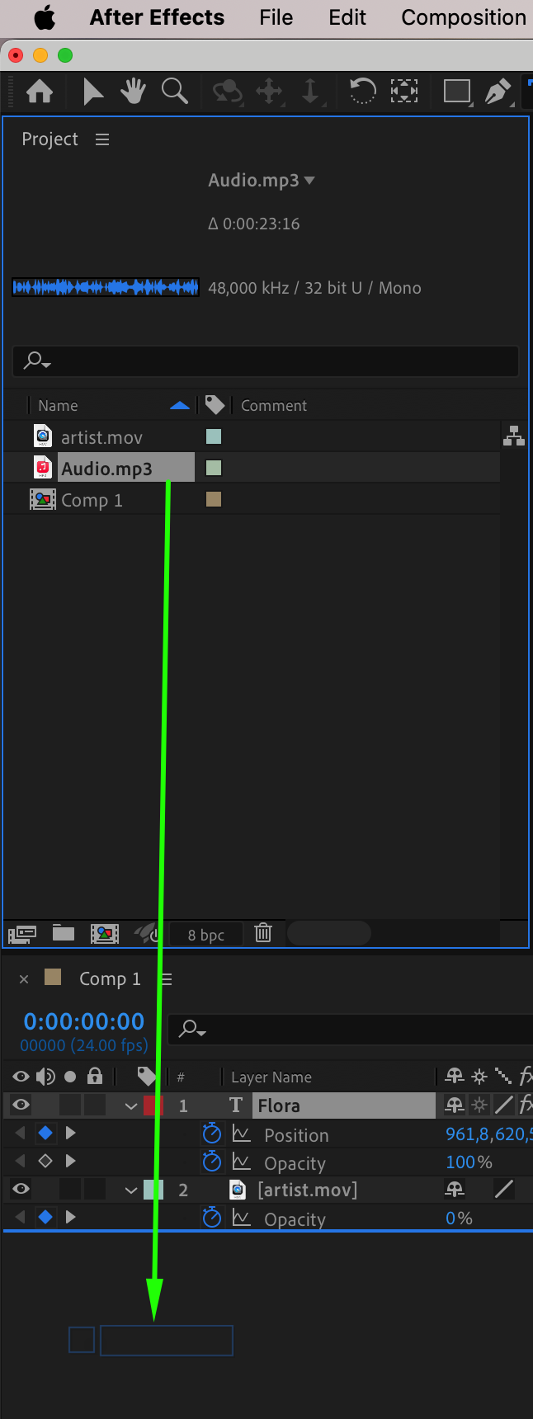Open the File menu

point(276,17)
